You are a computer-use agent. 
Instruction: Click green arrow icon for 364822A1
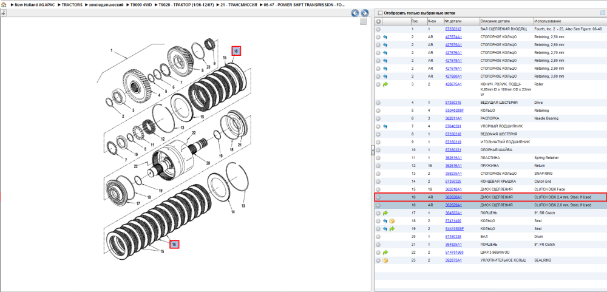(385, 213)
